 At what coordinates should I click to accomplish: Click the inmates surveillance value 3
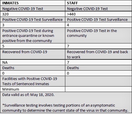point(33,25)
